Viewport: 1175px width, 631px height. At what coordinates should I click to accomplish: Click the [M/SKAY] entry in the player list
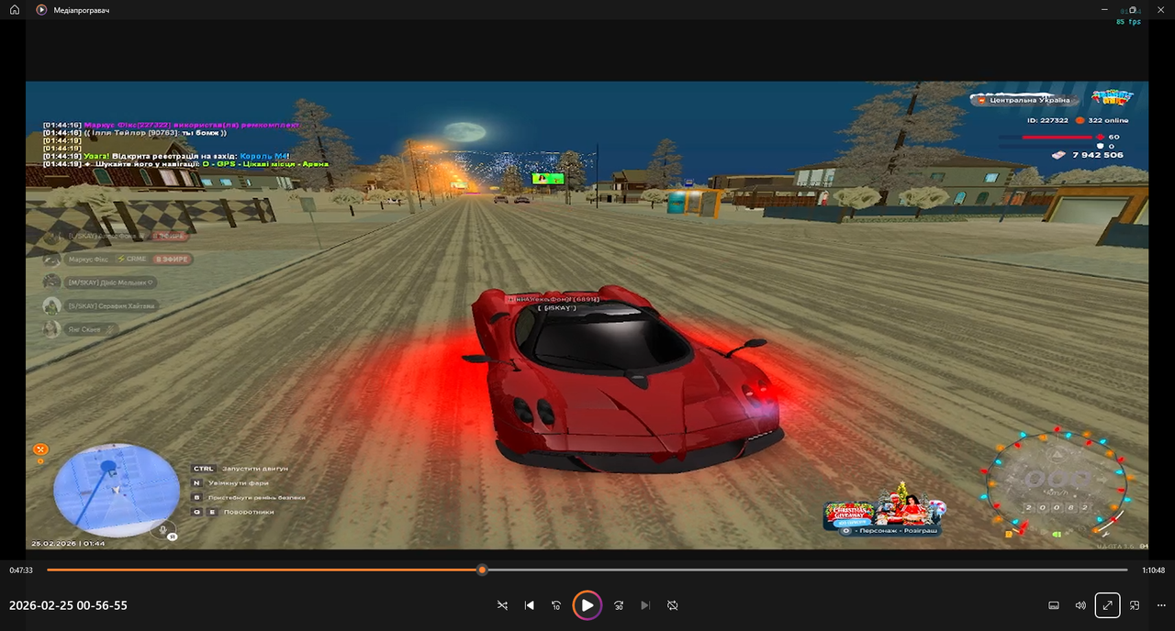pyautogui.click(x=99, y=282)
